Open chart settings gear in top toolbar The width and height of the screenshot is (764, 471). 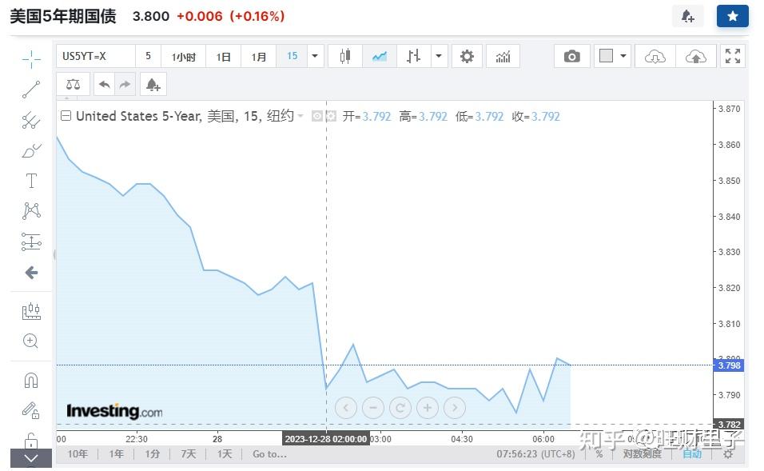pyautogui.click(x=467, y=56)
